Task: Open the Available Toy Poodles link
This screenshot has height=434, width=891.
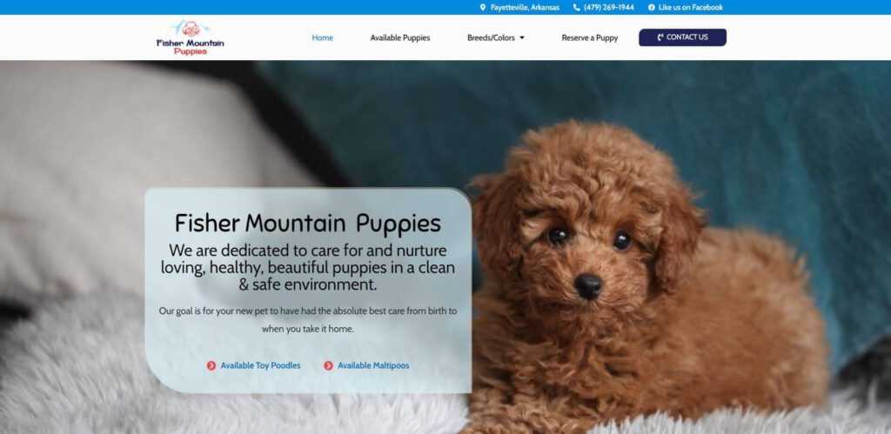Action: pyautogui.click(x=260, y=366)
